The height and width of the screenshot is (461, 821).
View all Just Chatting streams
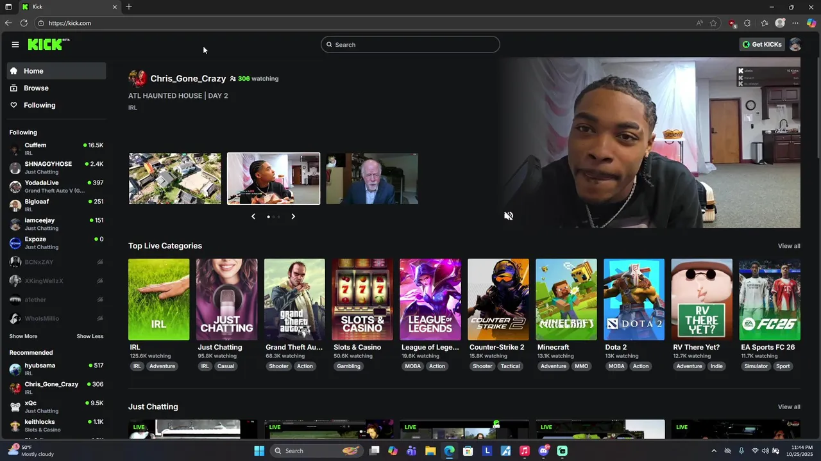tap(789, 407)
